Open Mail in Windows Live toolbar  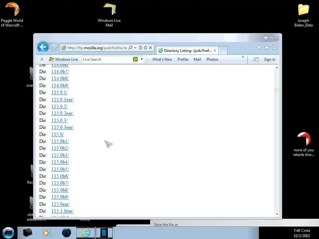197,59
